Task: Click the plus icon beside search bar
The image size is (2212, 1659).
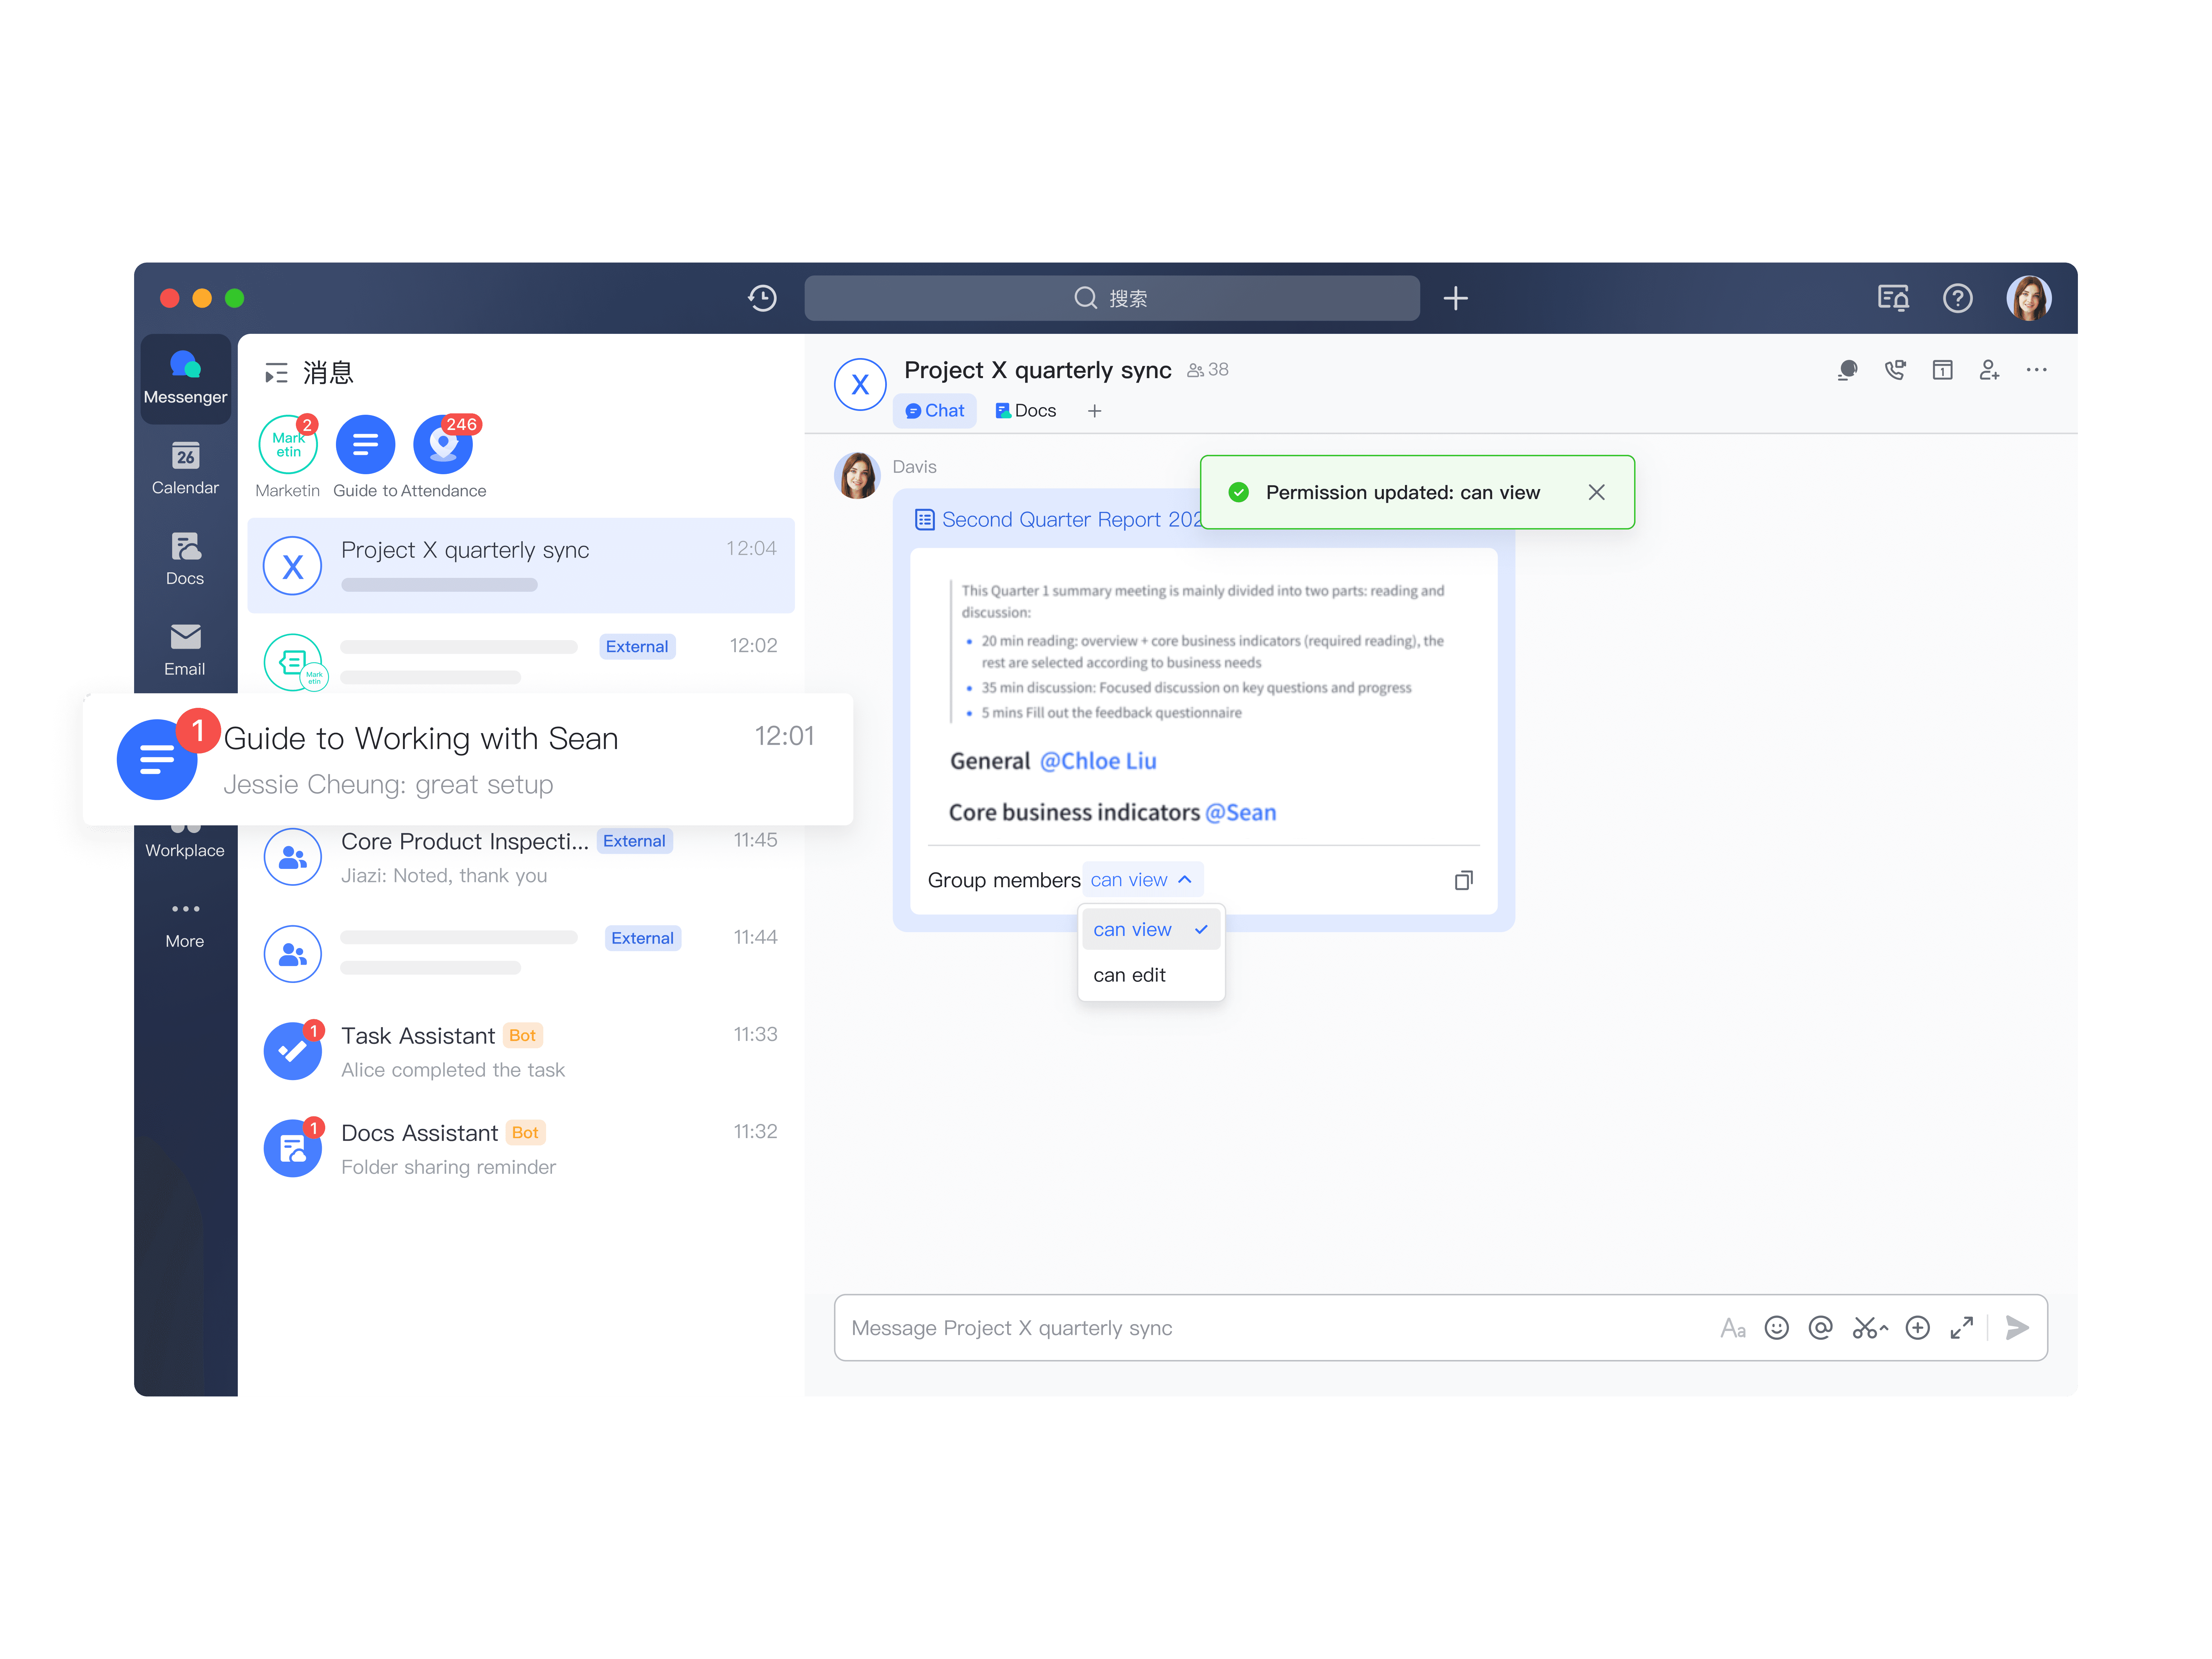Action: pyautogui.click(x=1455, y=298)
